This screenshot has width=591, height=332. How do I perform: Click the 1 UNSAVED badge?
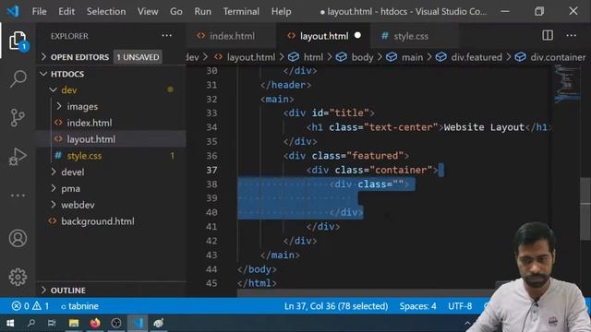tap(138, 57)
